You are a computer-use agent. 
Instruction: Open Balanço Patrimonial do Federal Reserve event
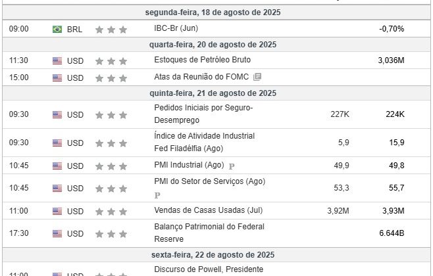pos(209,233)
